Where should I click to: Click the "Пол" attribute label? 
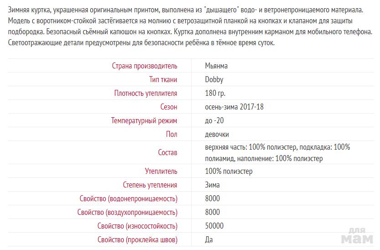click(172, 134)
